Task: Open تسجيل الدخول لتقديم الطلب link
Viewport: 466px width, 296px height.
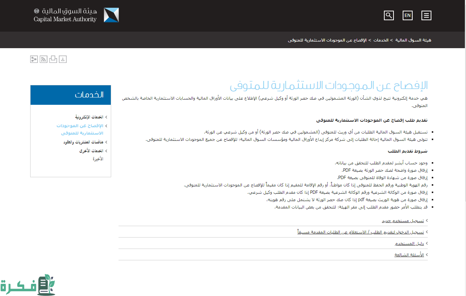Action: [361, 232]
